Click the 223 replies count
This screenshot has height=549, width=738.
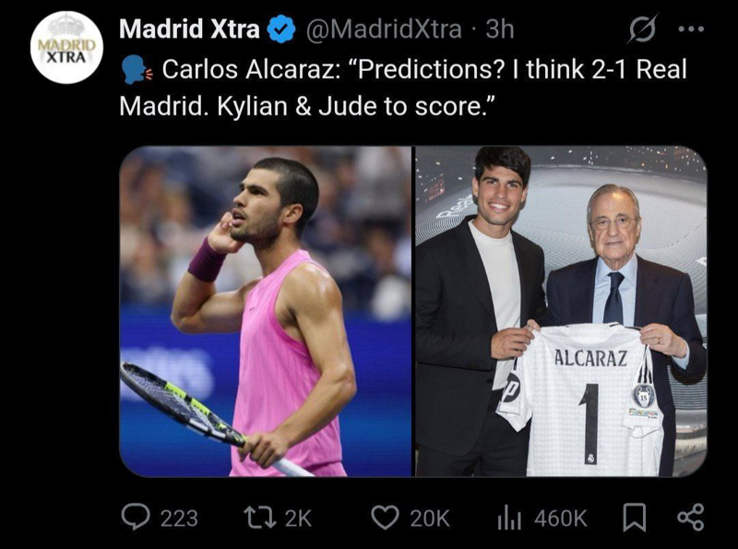click(x=179, y=519)
